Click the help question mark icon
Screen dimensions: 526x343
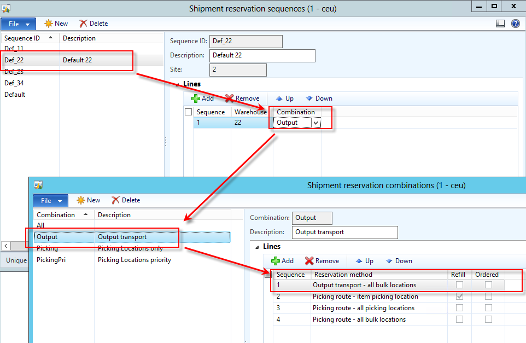pos(515,24)
